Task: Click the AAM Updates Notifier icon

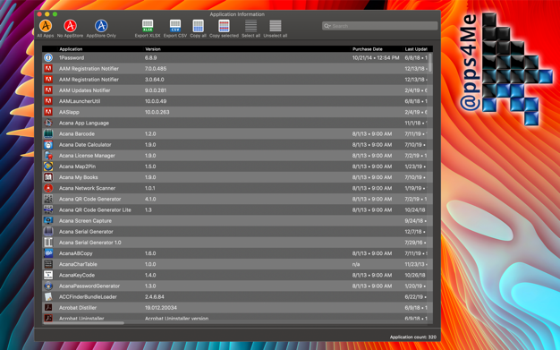Action: [x=48, y=90]
